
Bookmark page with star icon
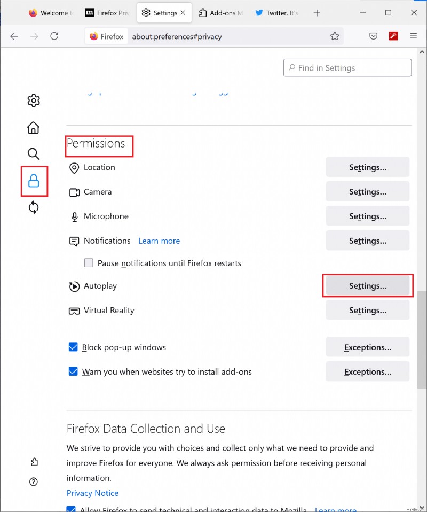click(335, 36)
